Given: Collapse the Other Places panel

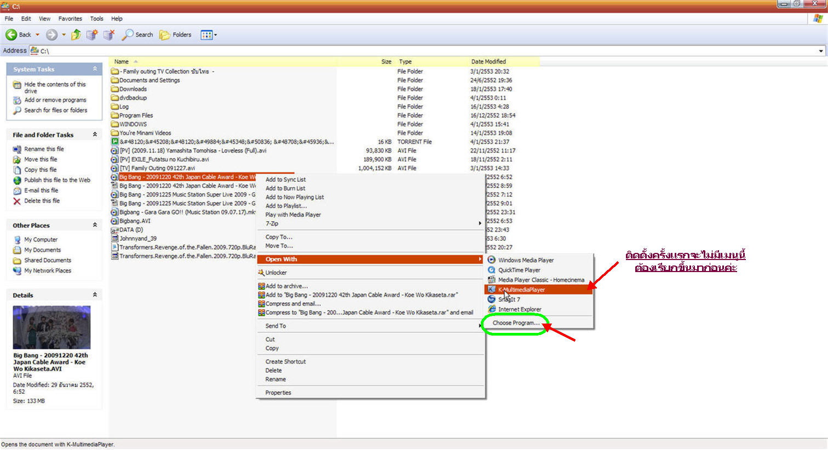Looking at the screenshot, I should point(95,225).
